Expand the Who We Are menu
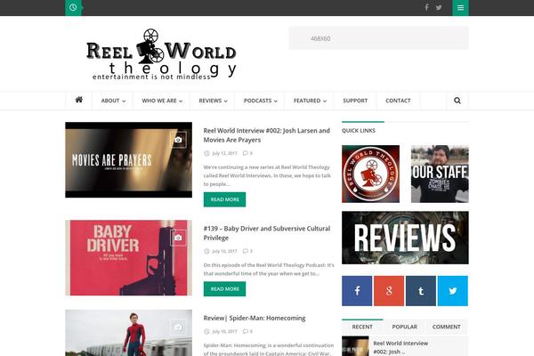Viewport: 534px width, 356px height. pos(162,101)
